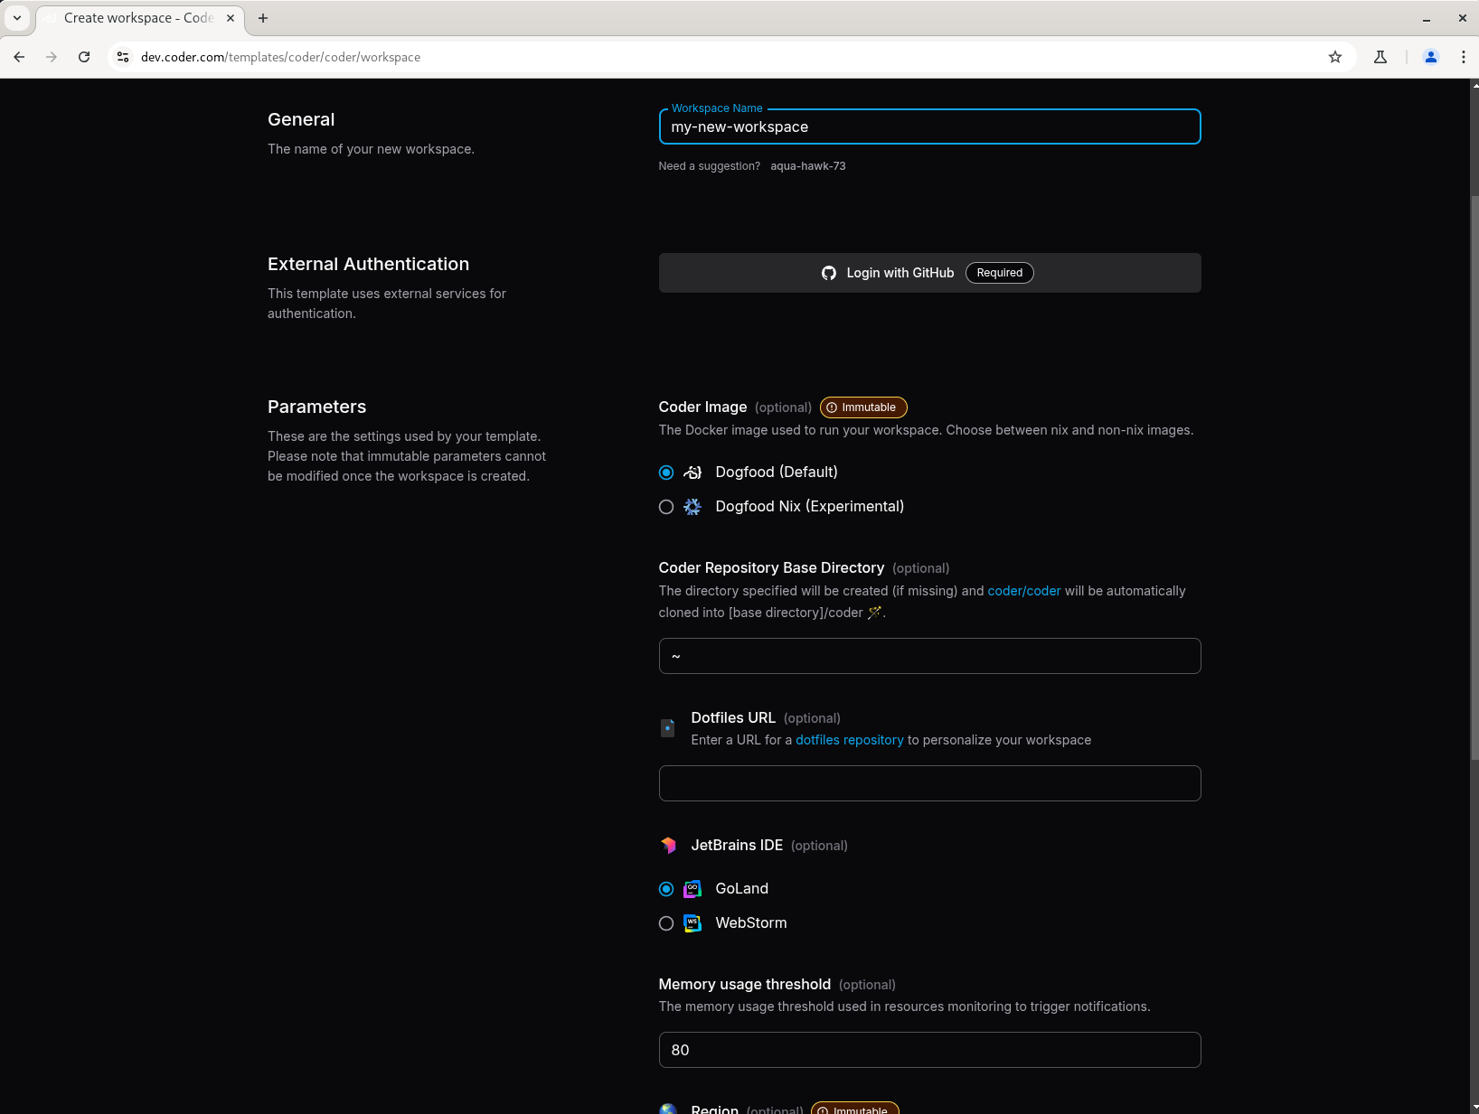Image resolution: width=1479 pixels, height=1114 pixels.
Task: Select WebStorm radio button
Action: pos(666,923)
